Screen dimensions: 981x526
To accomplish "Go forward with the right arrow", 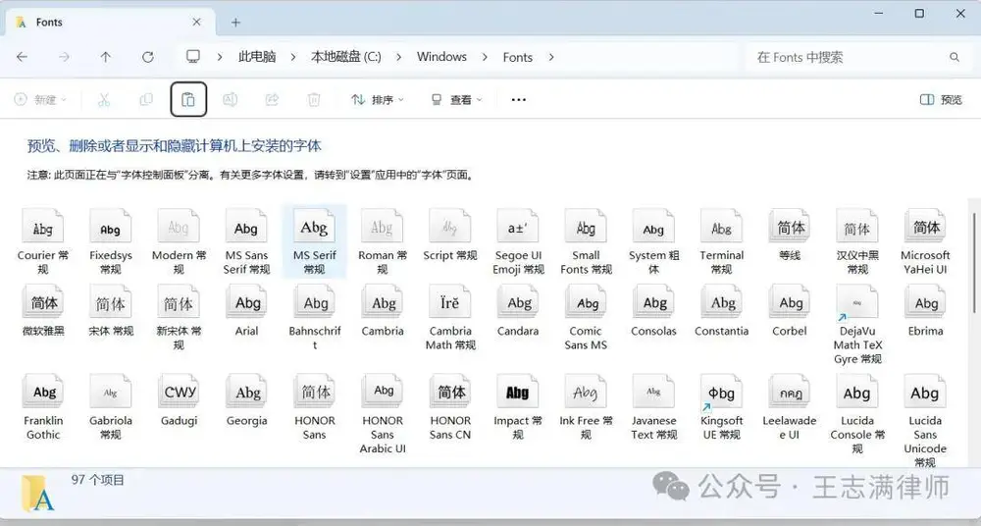I will (x=64, y=57).
